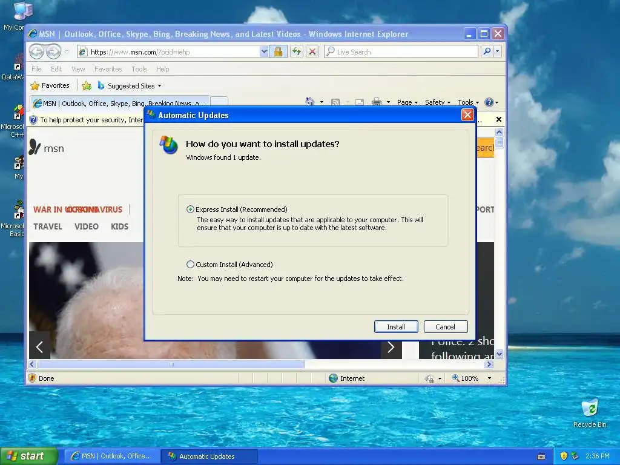Viewport: 620px width, 465px height.
Task: Click the status bar warning shield icon
Action: click(33, 378)
